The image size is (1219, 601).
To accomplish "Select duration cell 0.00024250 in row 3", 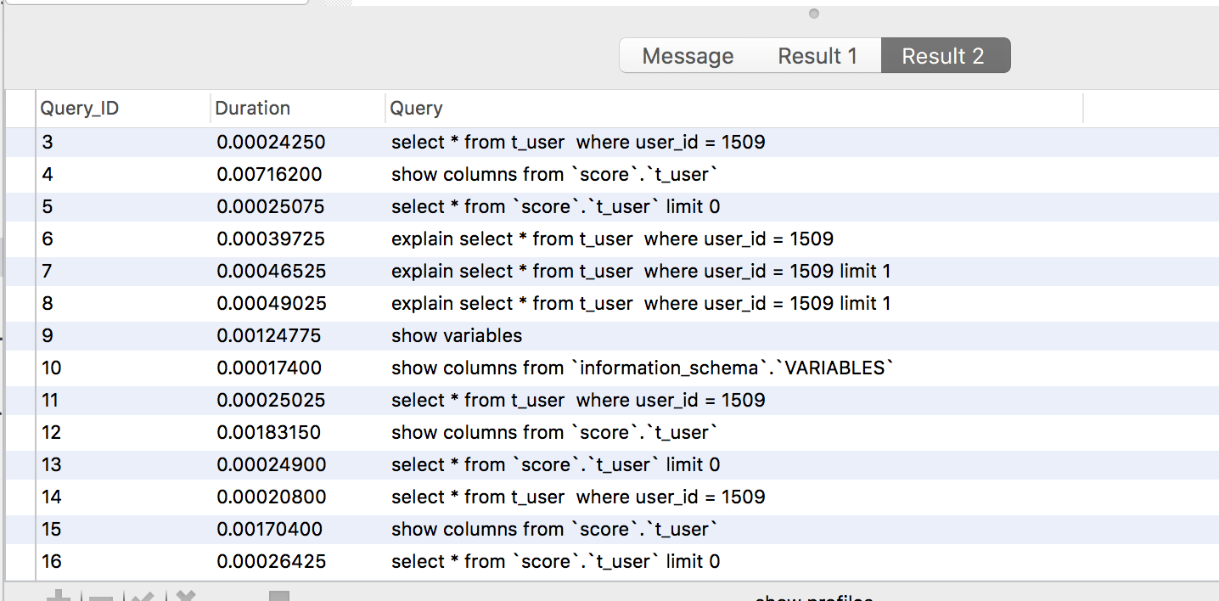I will pos(271,143).
